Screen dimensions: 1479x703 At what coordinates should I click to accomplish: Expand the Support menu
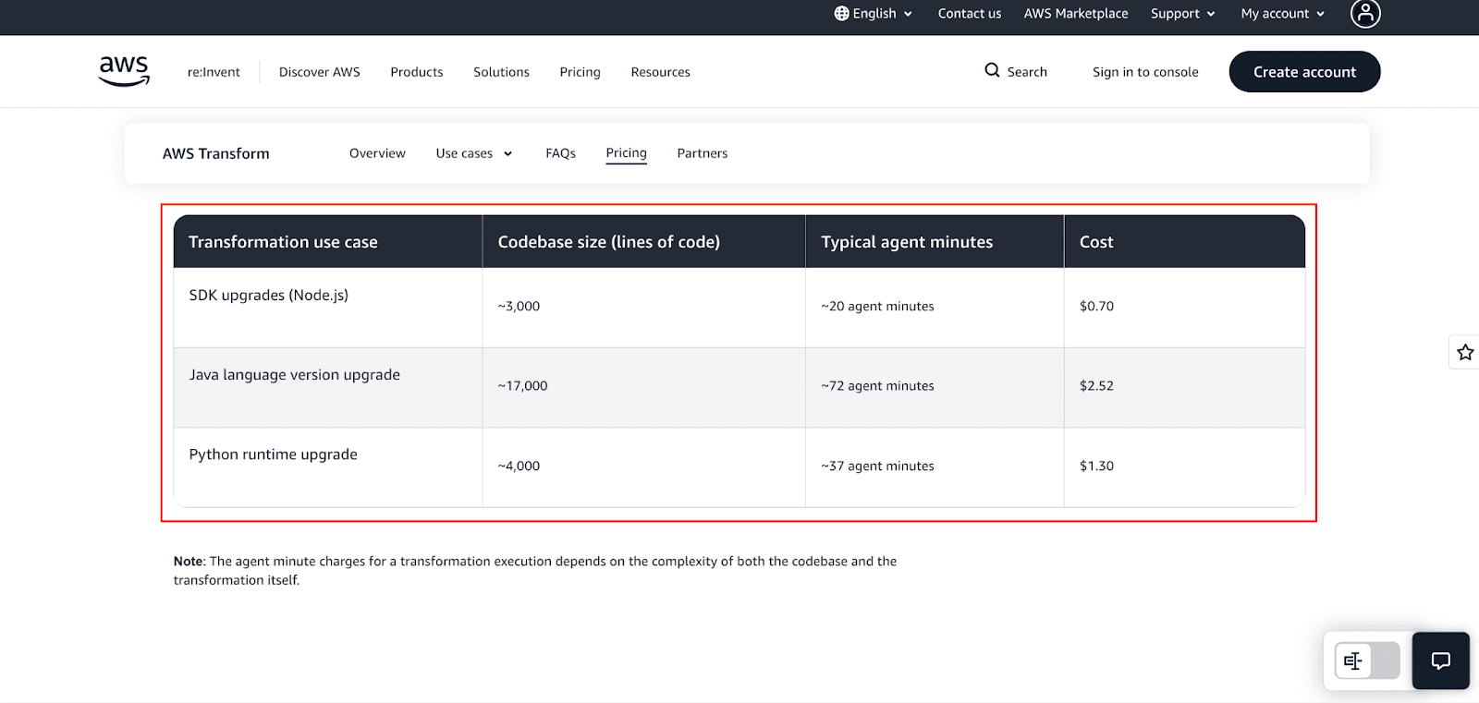click(x=1182, y=13)
